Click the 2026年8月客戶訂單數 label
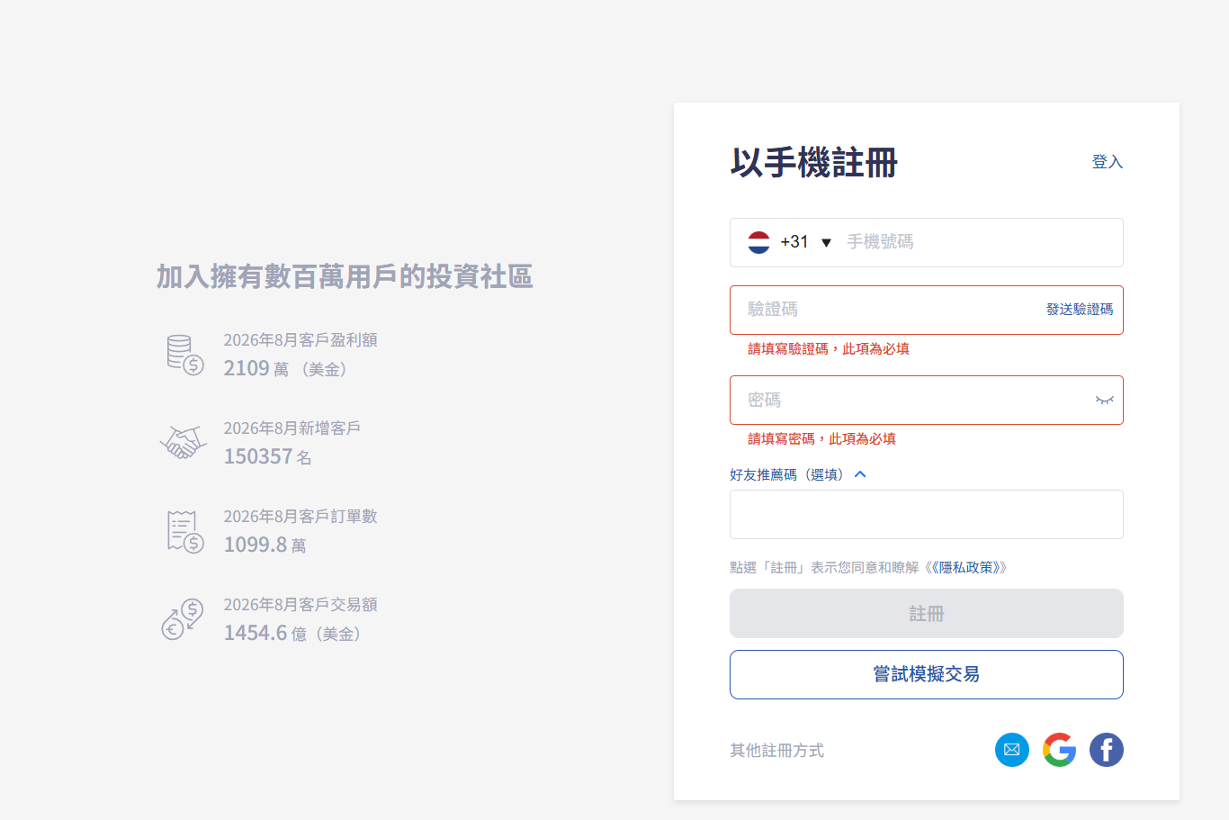Viewport: 1229px width, 820px height. [301, 516]
